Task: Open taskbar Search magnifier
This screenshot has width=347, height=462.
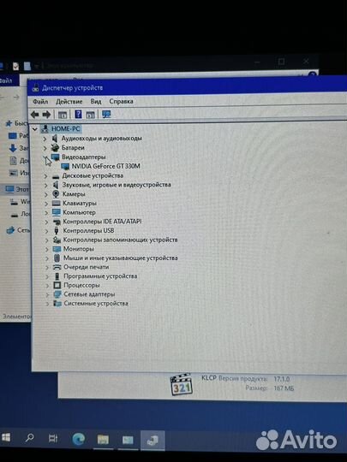Action: 29,438
